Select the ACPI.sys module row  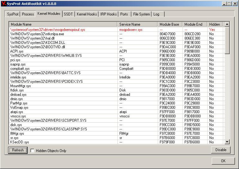(117, 51)
